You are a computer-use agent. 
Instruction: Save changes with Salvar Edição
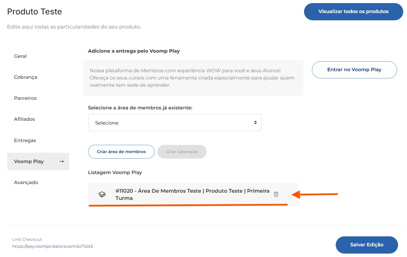click(367, 245)
